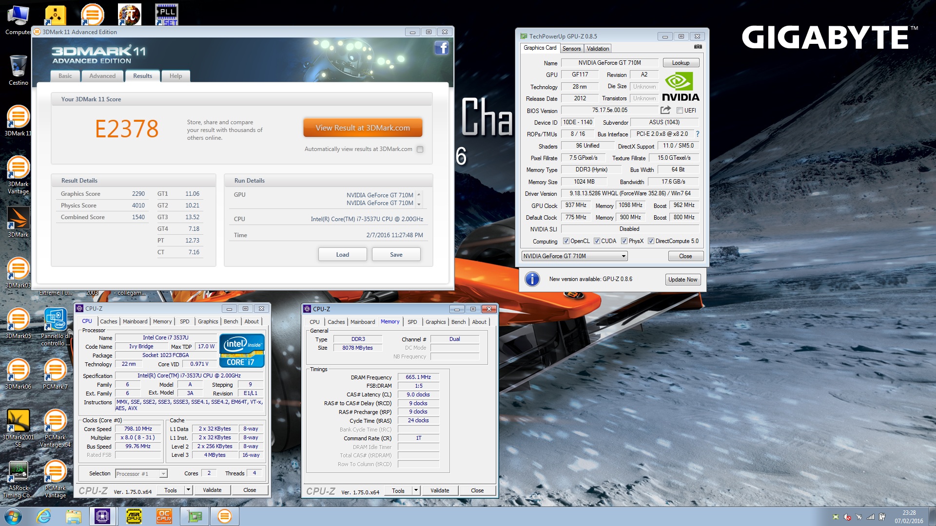This screenshot has width=936, height=526.
Task: Open the 3DMark06 desktop shortcut
Action: [x=18, y=374]
